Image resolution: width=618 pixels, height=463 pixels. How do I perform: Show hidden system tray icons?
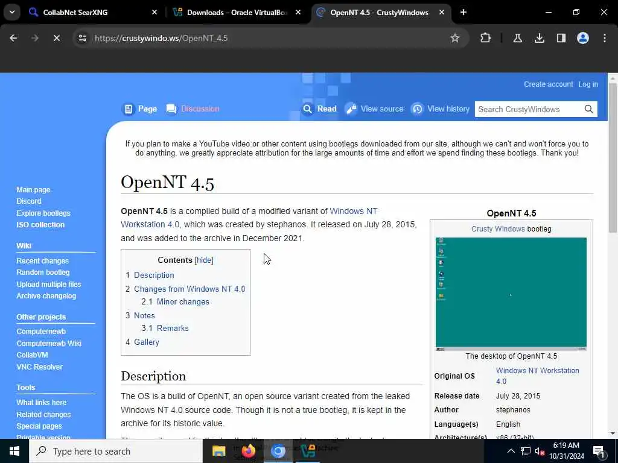511,451
